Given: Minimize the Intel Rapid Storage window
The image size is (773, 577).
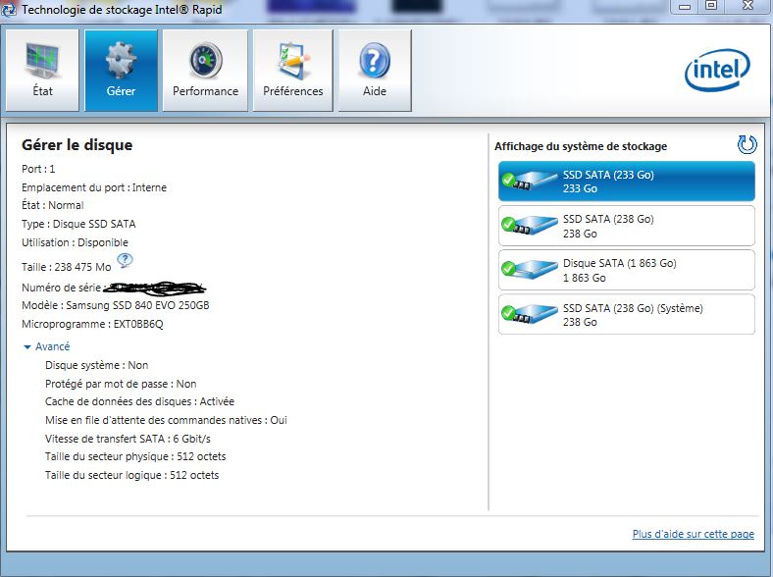Looking at the screenshot, I should (x=685, y=7).
